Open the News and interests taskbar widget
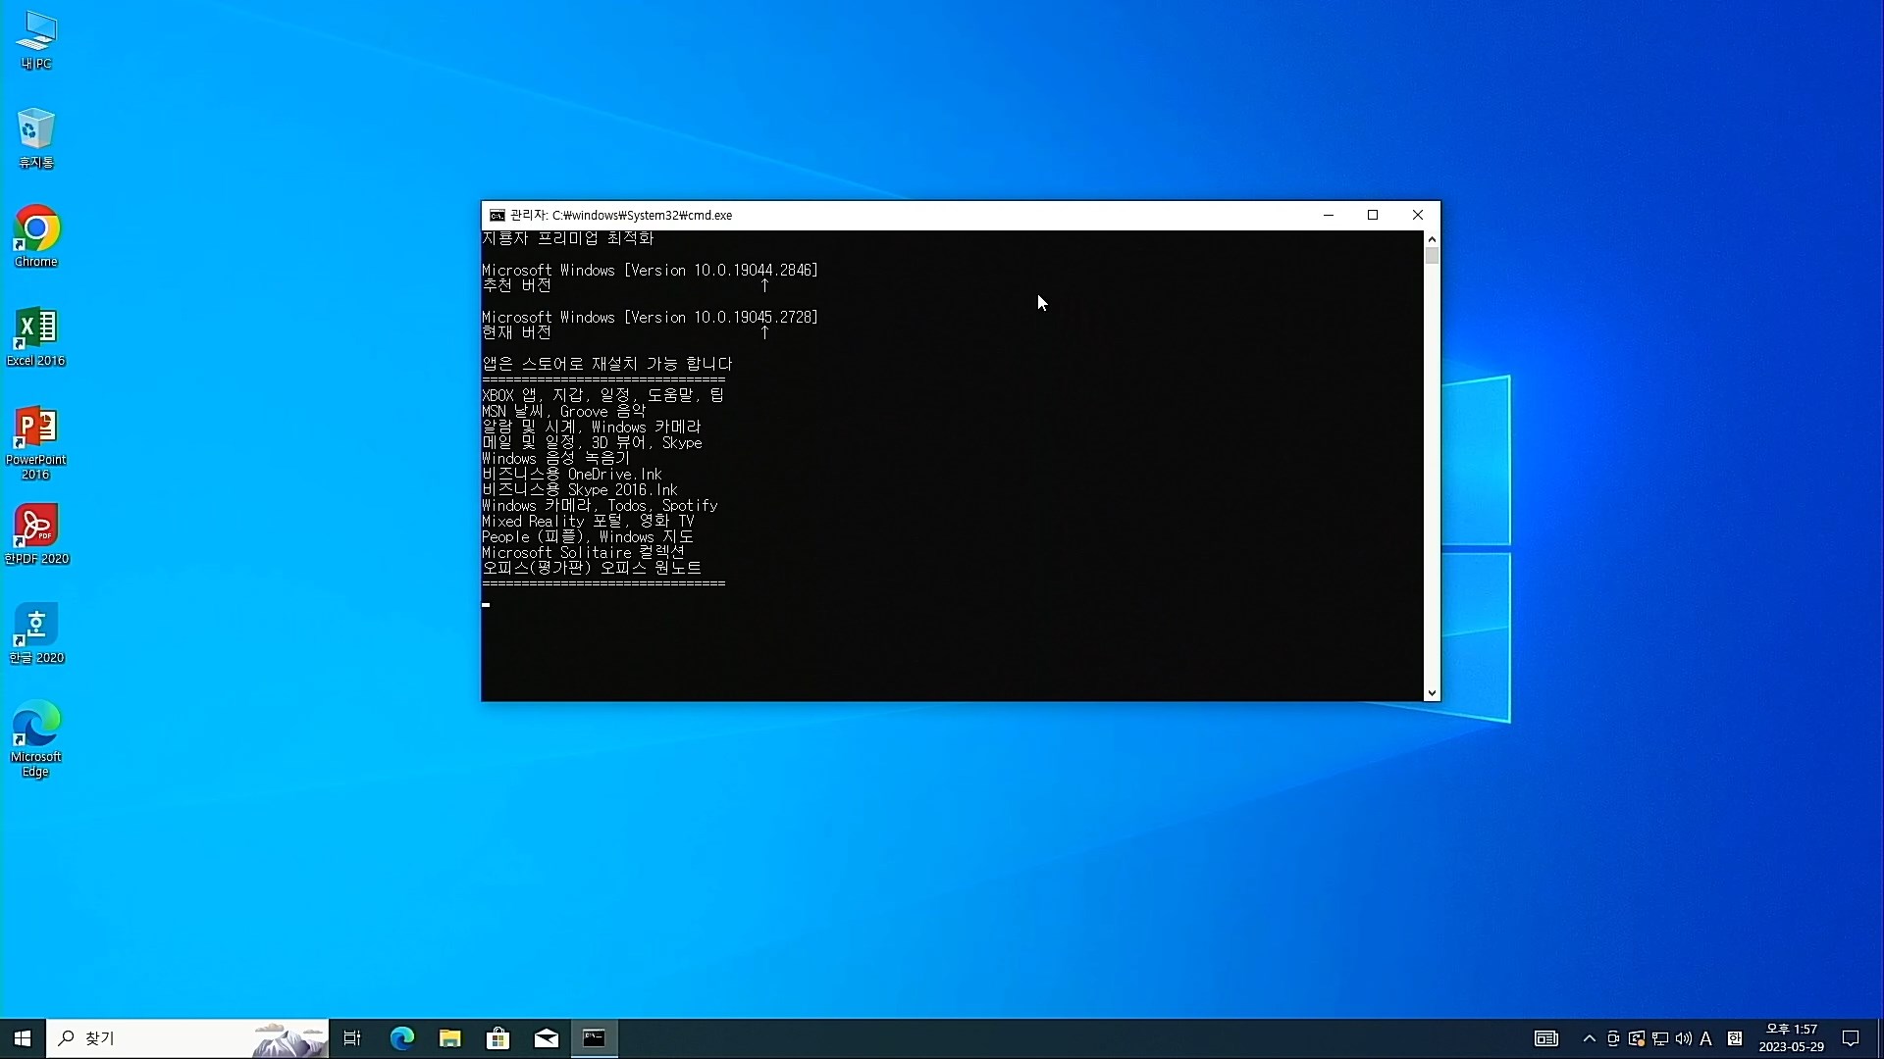The width and height of the screenshot is (1884, 1059). (x=1546, y=1038)
